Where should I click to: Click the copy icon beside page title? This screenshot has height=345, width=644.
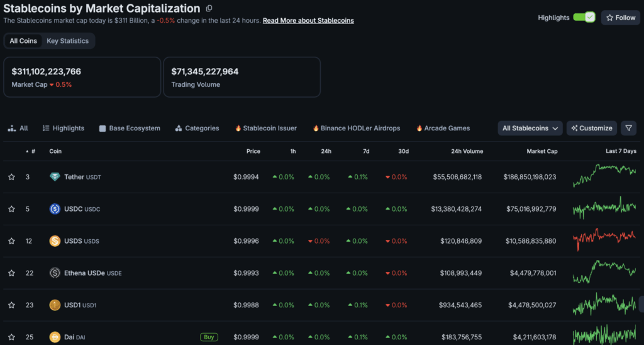[x=209, y=8]
